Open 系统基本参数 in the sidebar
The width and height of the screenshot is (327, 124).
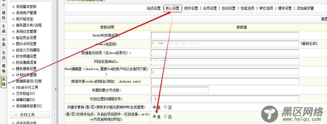click(26, 6)
